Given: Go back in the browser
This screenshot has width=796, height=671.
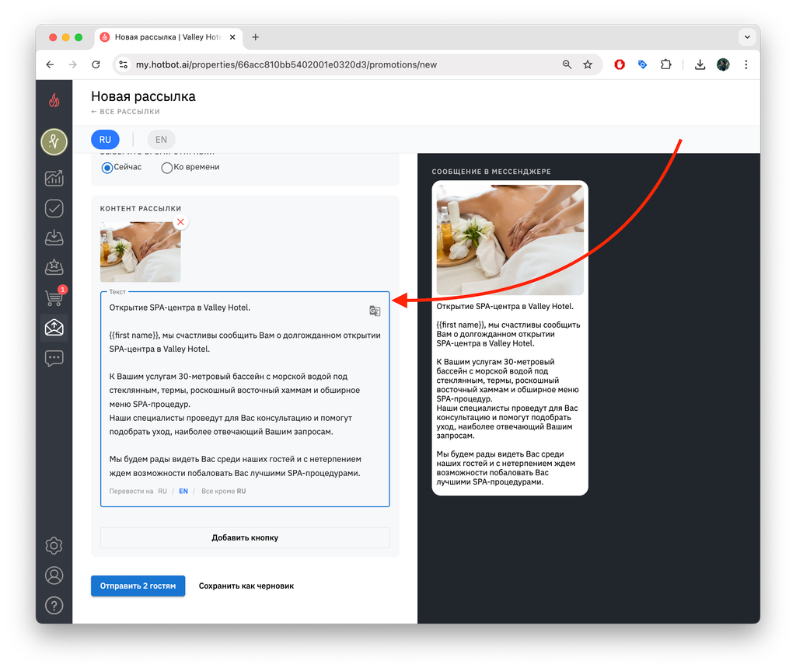Looking at the screenshot, I should 50,64.
